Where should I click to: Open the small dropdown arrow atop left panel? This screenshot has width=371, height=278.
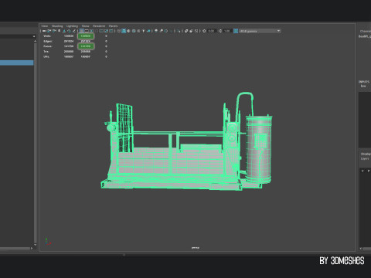34,36
